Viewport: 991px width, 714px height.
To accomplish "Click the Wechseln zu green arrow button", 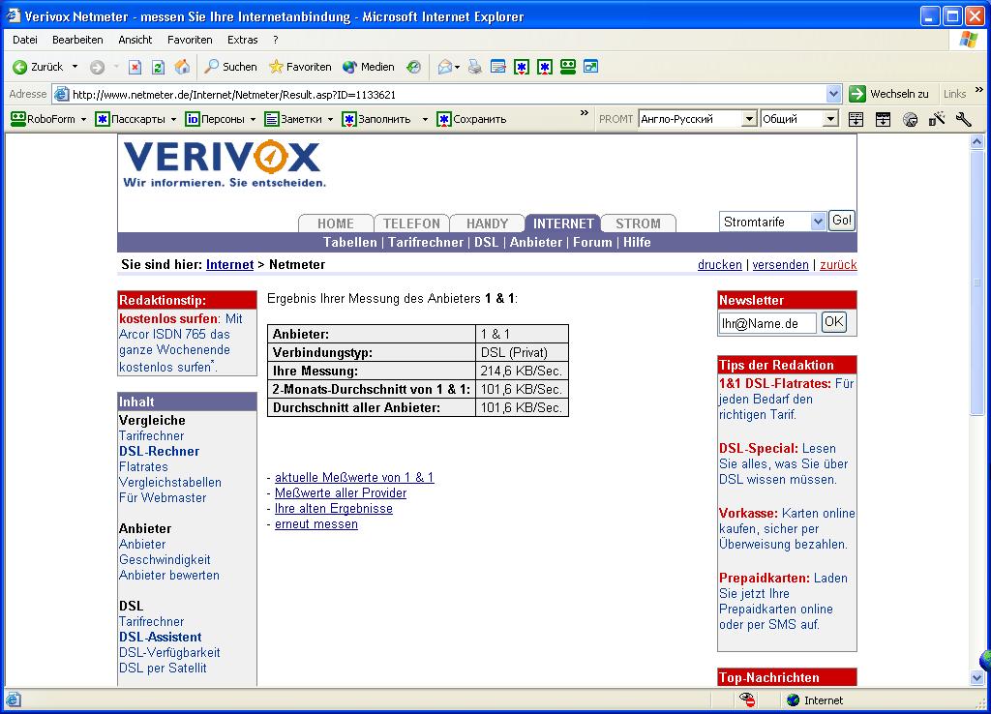I will (x=857, y=94).
